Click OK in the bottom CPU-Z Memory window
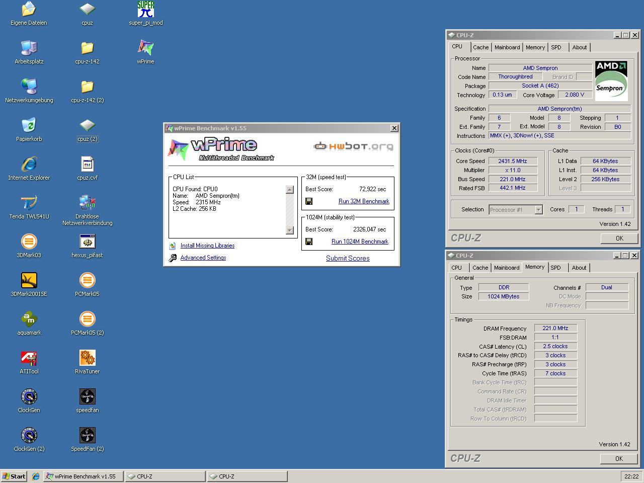The width and height of the screenshot is (644, 483). coord(619,459)
